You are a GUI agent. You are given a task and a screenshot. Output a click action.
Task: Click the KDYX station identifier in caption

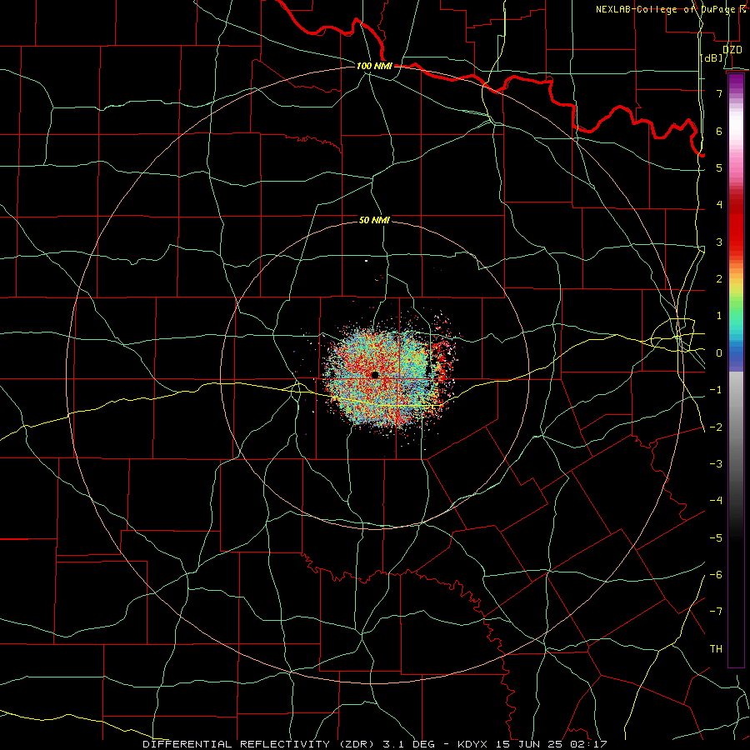pos(472,744)
